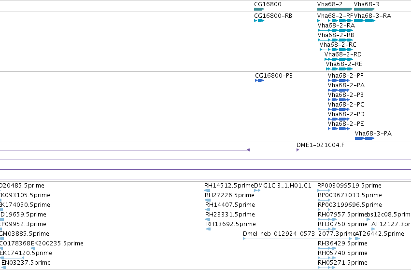The width and height of the screenshot is (411, 270).
Task: Click the Vha68-2-RF transcript label
Action: coord(335,16)
